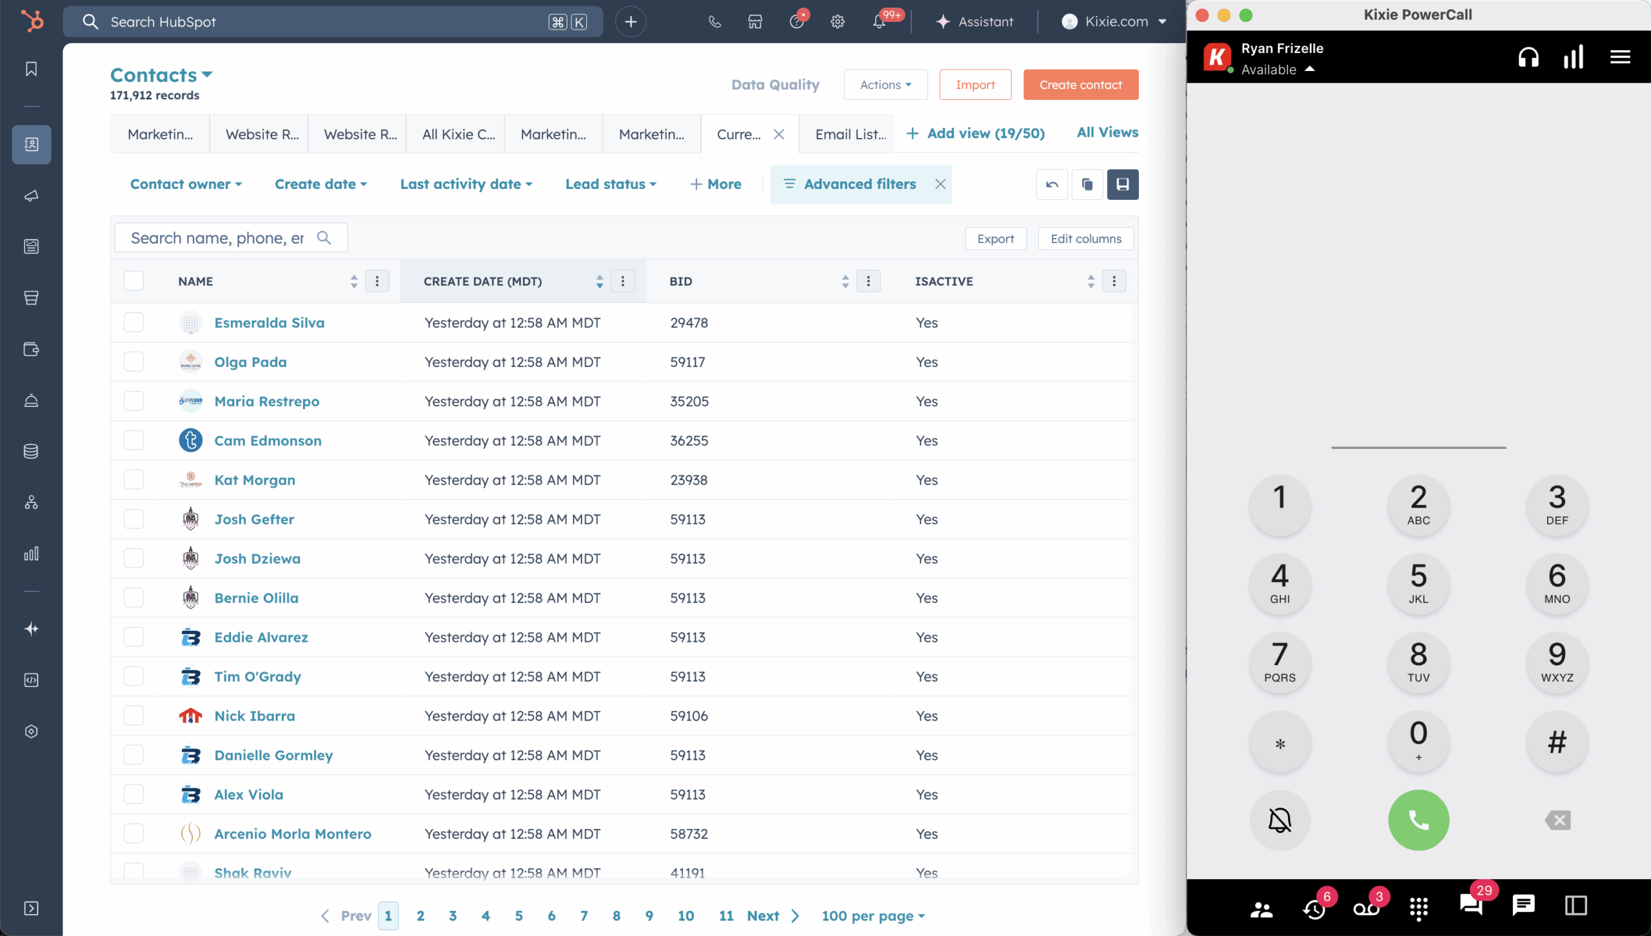Select the All Views tab
The width and height of the screenshot is (1651, 936).
click(1107, 132)
